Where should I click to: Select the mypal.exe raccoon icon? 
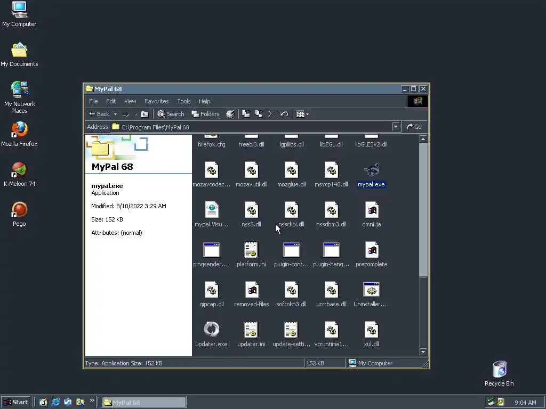click(371, 170)
